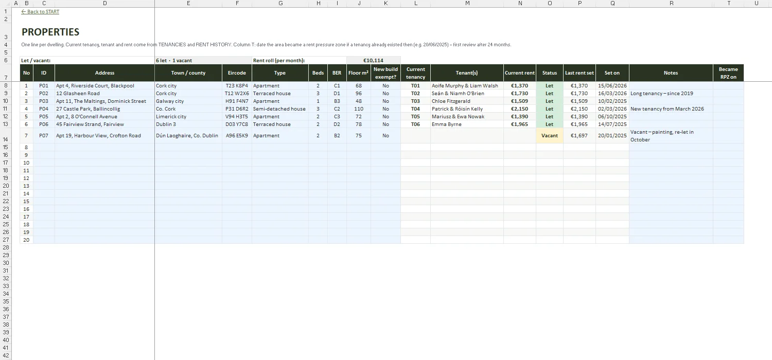Select the '6 let · 1 vacant' cell
Screen dimensions: 772x360
[x=188, y=61]
